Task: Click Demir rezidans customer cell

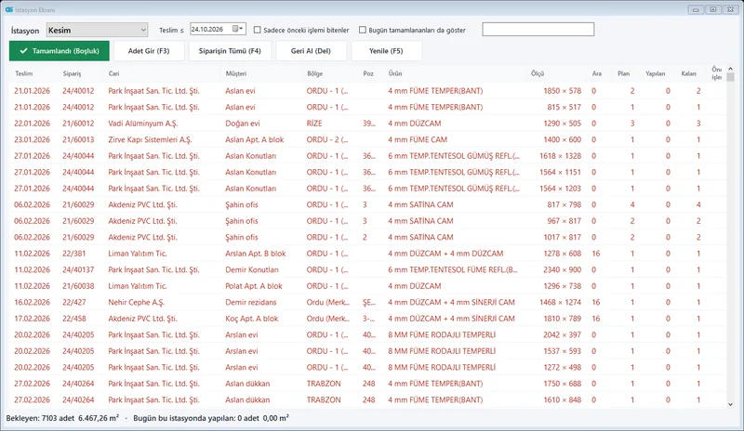Action: (250, 302)
